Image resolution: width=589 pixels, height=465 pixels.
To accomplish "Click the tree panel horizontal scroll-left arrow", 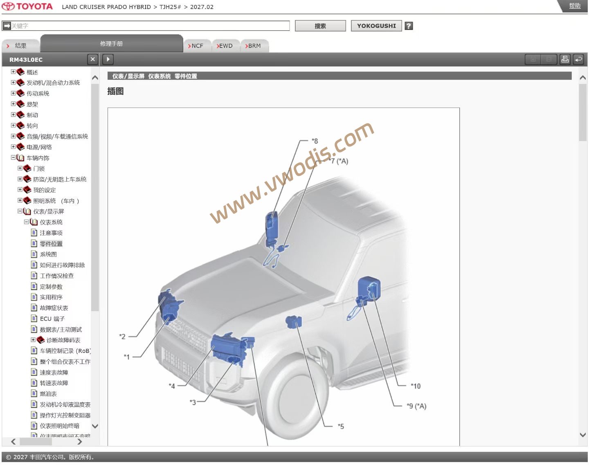I will (13, 441).
